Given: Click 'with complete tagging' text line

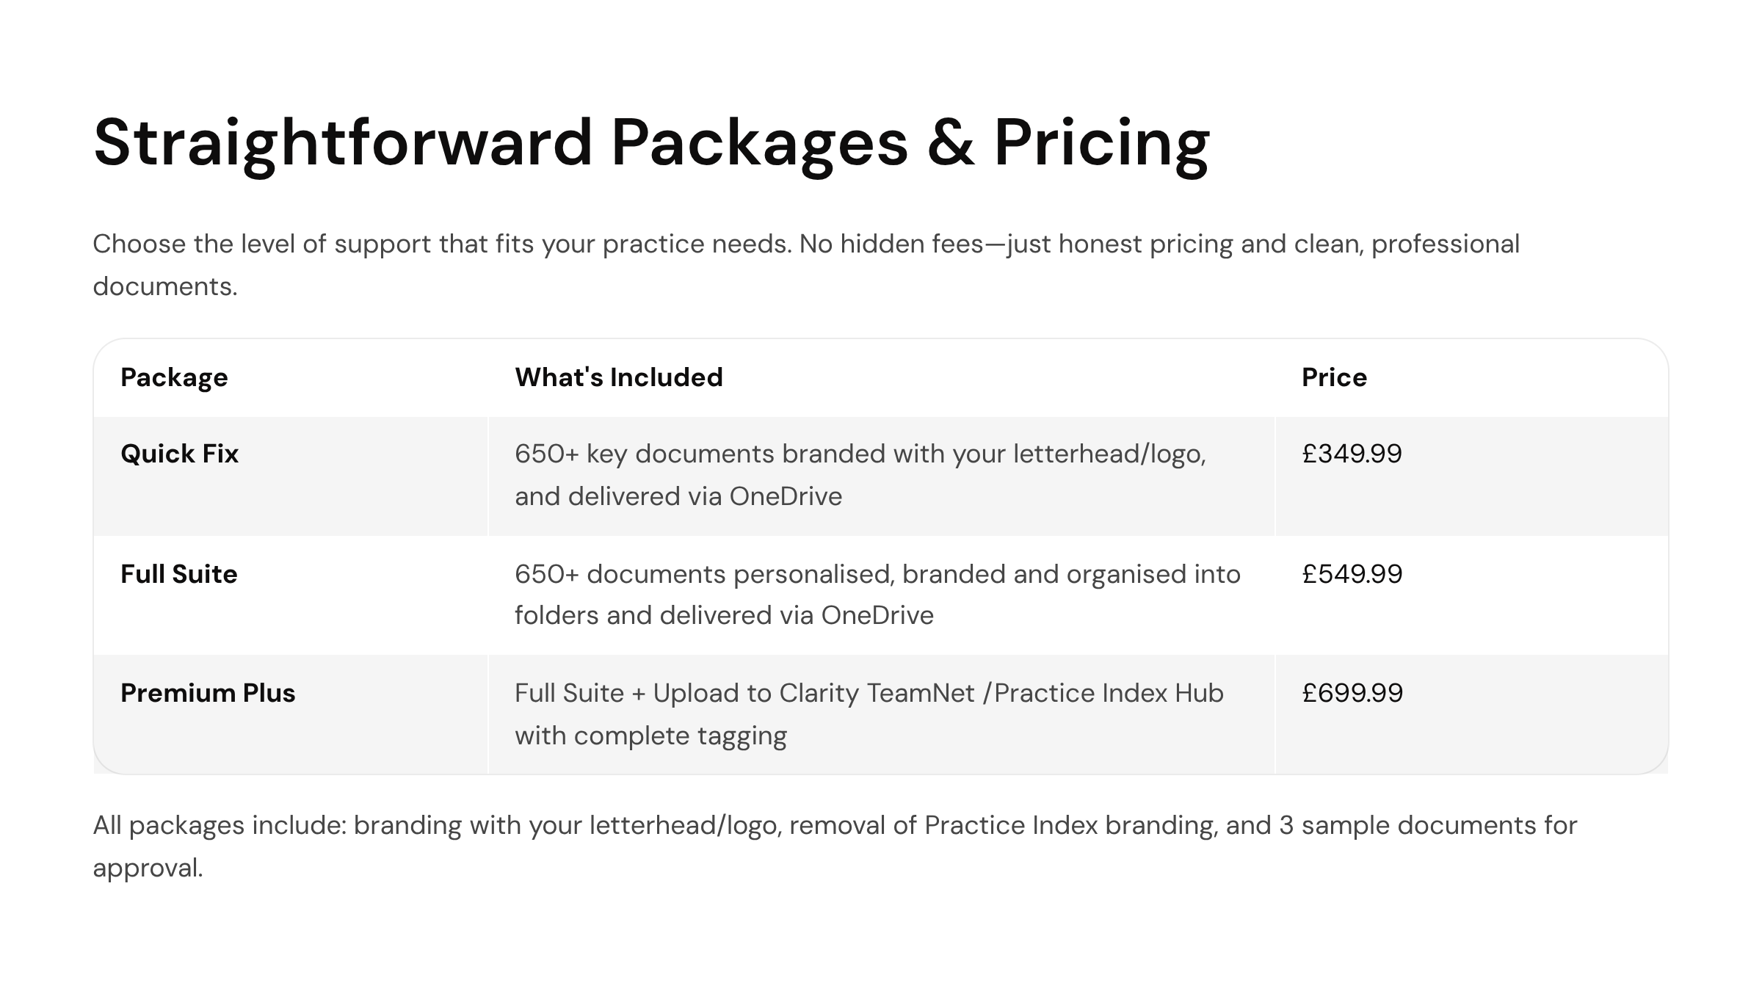Looking at the screenshot, I should [650, 736].
